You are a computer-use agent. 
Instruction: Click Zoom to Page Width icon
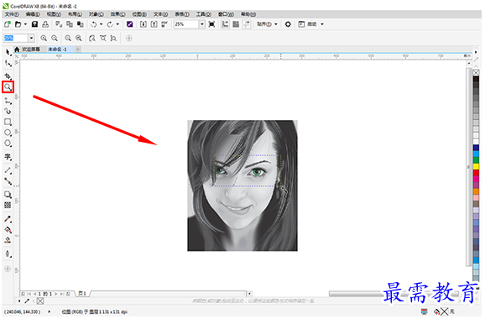click(103, 38)
